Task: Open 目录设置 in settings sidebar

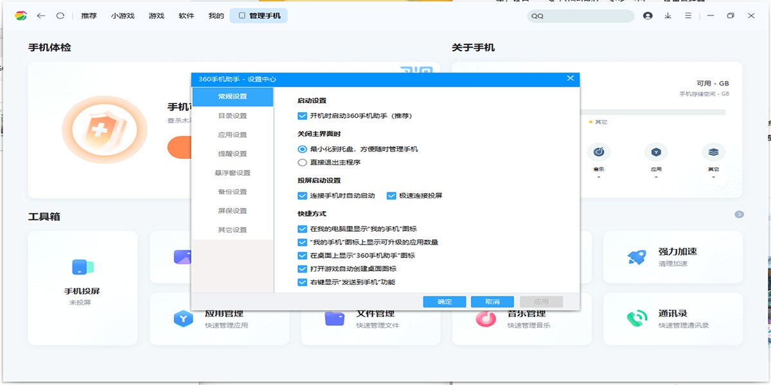Action: coord(233,116)
